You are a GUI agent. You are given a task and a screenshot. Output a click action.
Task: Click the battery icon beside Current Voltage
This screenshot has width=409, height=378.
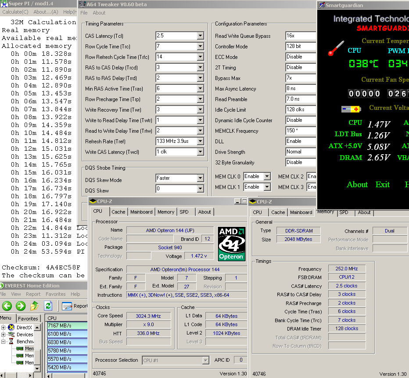pos(351,109)
